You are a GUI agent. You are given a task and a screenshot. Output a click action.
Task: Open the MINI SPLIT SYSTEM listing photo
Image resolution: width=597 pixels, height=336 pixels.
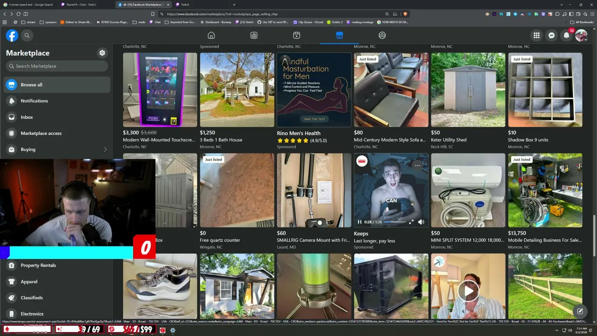pyautogui.click(x=468, y=190)
